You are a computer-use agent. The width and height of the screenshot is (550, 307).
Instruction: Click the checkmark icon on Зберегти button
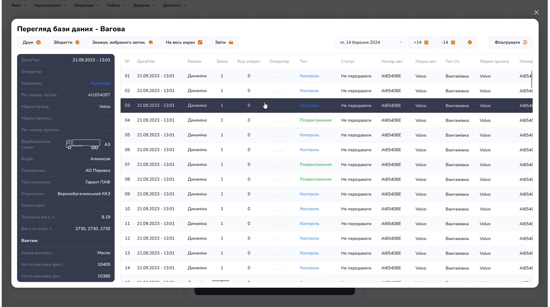[77, 42]
